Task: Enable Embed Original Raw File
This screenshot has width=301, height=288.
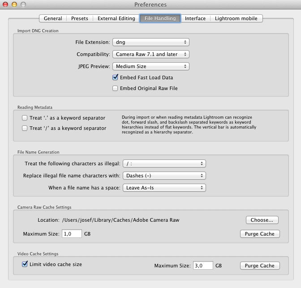Action: pyautogui.click(x=116, y=88)
